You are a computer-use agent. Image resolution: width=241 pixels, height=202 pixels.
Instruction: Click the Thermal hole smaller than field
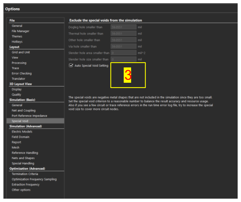click(123, 34)
